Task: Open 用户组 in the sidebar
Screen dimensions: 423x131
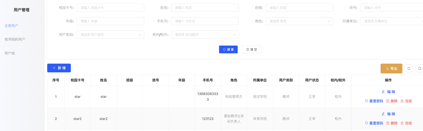Action: tap(10, 53)
